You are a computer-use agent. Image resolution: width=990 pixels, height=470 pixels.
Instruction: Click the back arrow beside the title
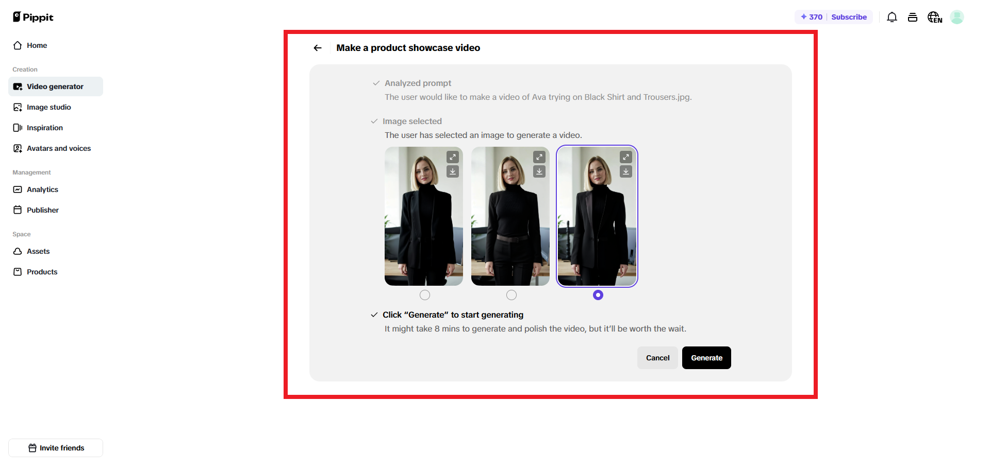[318, 48]
